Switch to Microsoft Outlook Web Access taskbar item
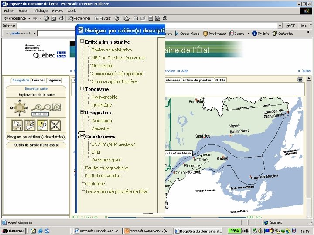 point(98,231)
